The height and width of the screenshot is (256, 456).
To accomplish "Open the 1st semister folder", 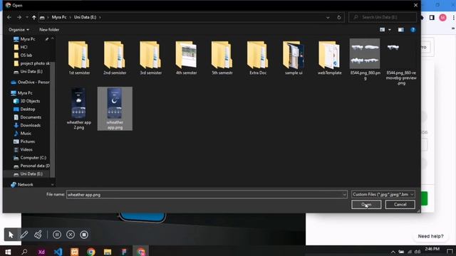I will [79, 58].
